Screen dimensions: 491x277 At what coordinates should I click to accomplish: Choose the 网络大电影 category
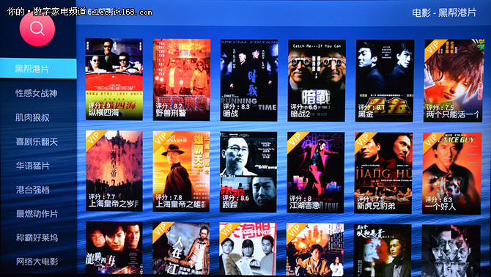click(x=37, y=262)
